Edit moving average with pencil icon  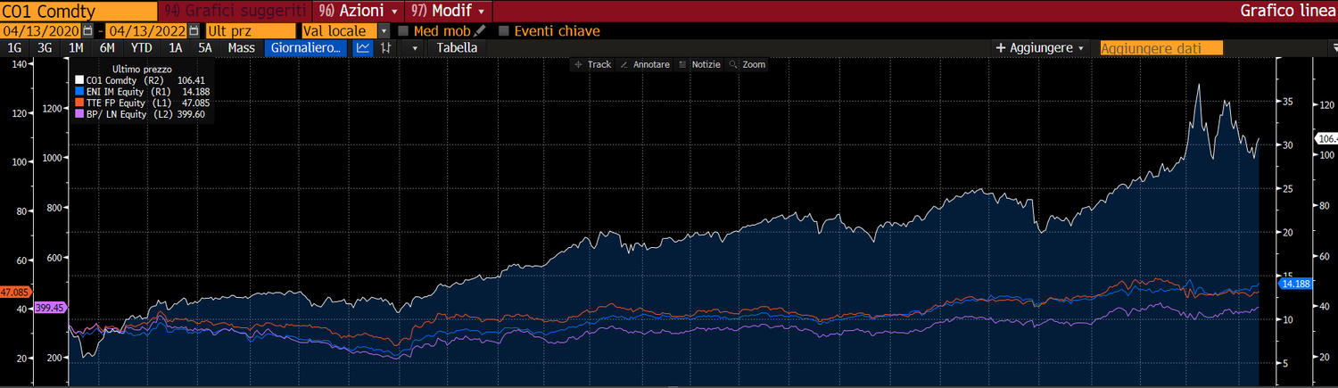480,30
